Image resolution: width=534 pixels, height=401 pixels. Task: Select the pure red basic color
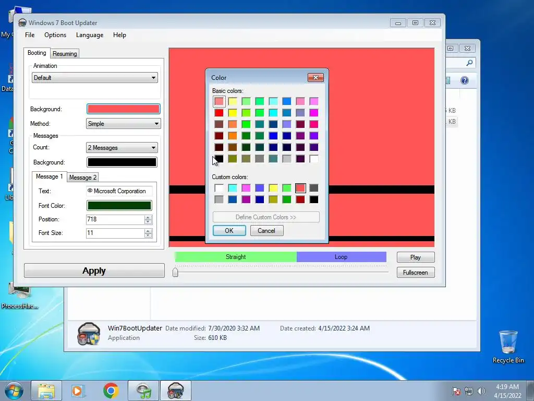[219, 113]
